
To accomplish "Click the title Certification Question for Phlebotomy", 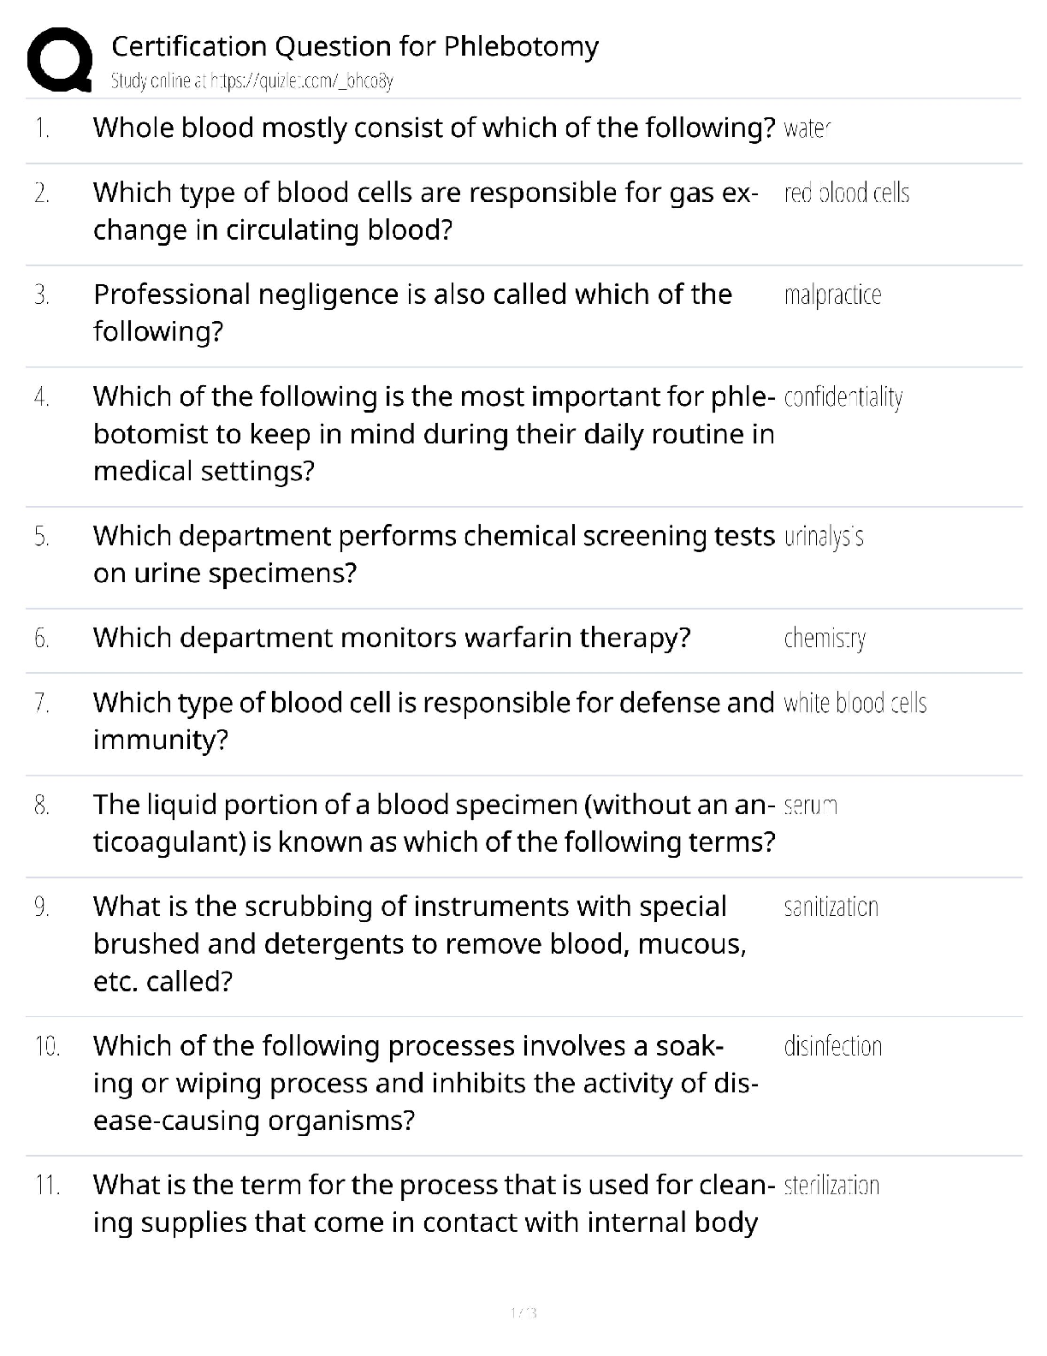I will tap(355, 45).
